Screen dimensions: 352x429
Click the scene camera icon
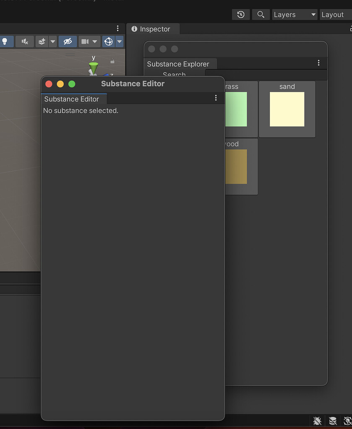tap(84, 41)
